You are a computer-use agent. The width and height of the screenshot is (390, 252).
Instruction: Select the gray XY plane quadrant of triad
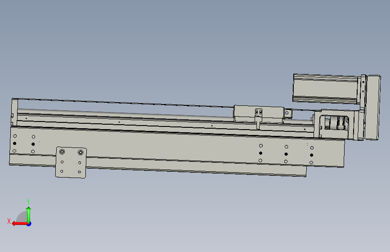click(x=22, y=217)
